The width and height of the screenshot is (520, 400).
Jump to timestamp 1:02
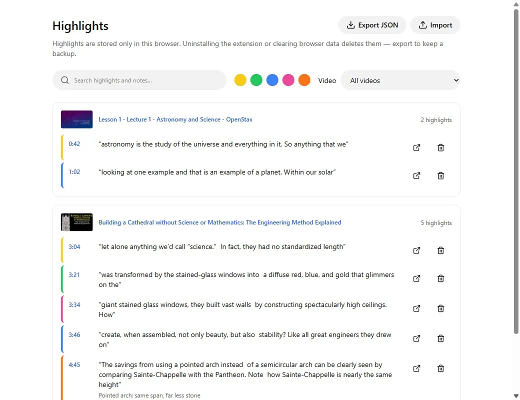pos(74,172)
